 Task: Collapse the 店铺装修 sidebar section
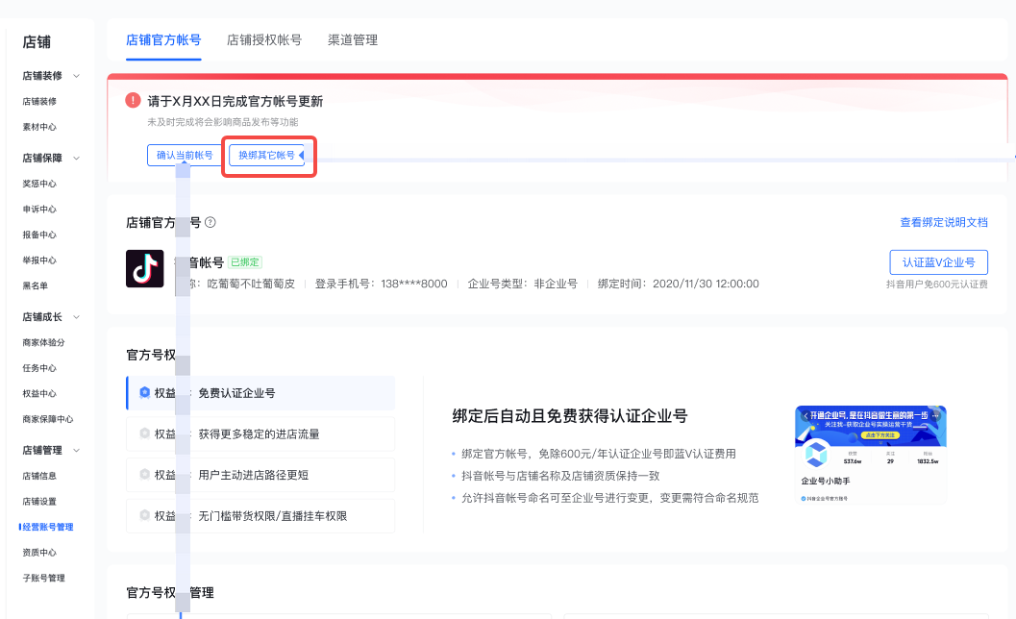click(x=77, y=76)
